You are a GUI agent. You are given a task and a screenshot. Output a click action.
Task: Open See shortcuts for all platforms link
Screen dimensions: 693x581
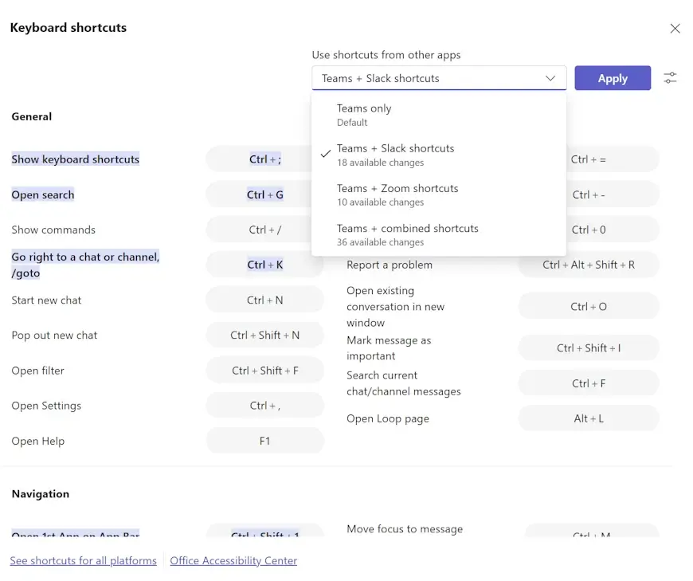[83, 560]
